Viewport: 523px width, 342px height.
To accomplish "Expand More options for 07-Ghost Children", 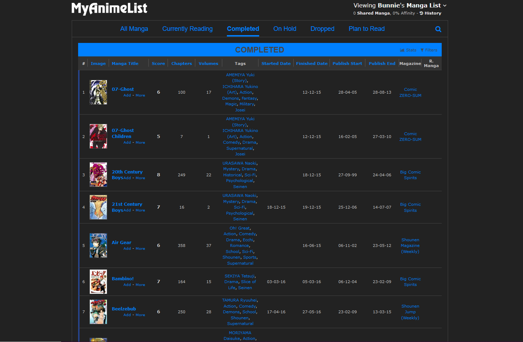I will (140, 143).
